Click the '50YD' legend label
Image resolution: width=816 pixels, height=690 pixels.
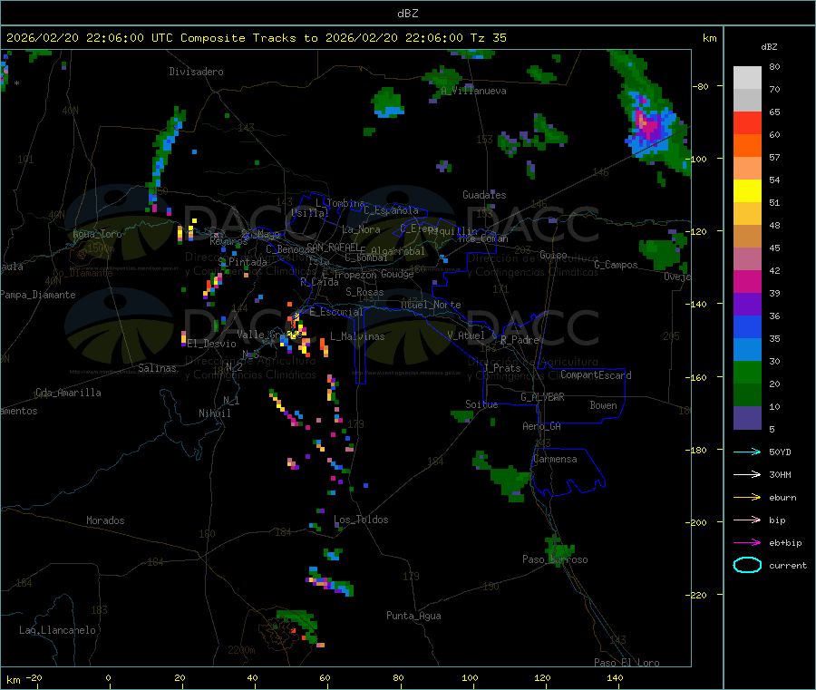(x=780, y=452)
